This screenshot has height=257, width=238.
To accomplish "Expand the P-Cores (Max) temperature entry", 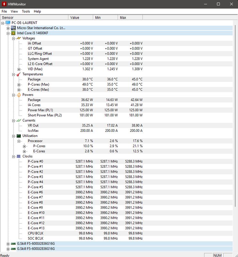I will [x=19, y=85].
